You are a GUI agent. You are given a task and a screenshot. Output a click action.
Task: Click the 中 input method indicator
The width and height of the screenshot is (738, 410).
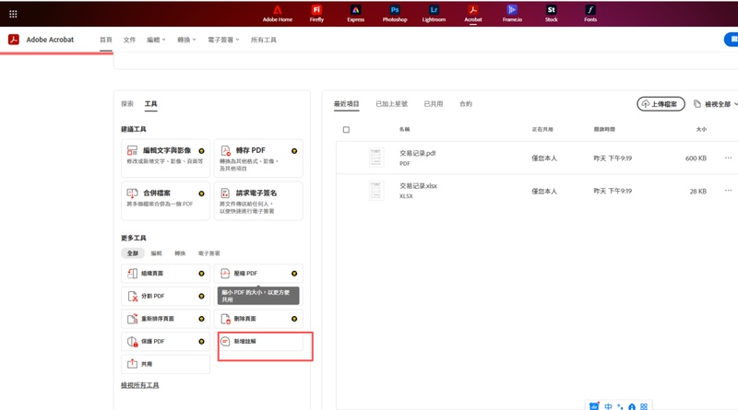tap(608, 406)
